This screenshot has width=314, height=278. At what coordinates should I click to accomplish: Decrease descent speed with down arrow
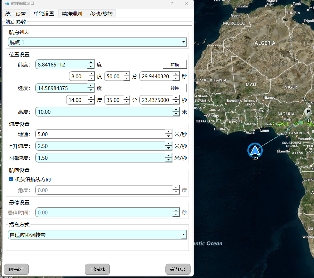click(x=168, y=160)
